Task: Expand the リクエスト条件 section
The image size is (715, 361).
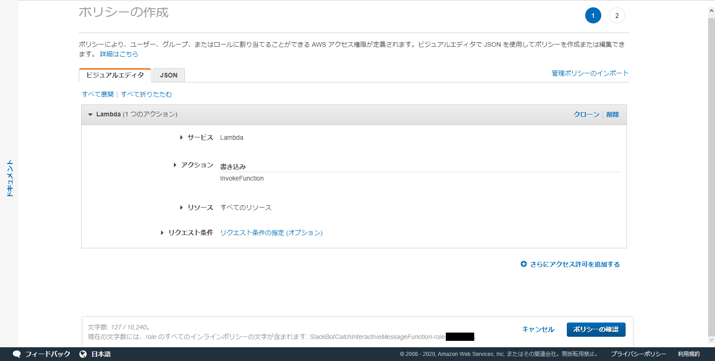Action: coord(162,233)
